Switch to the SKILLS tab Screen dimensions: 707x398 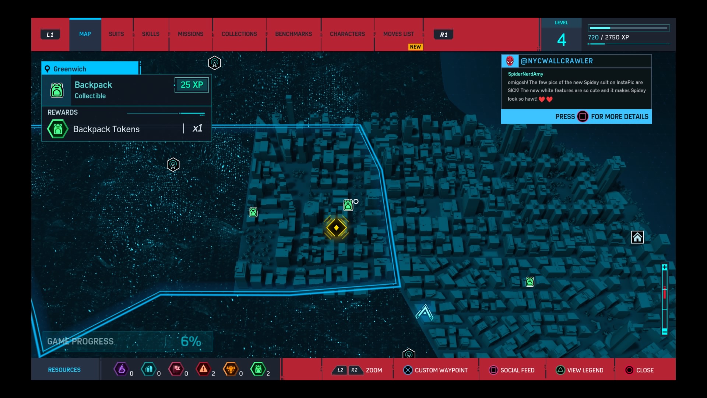pyautogui.click(x=151, y=34)
